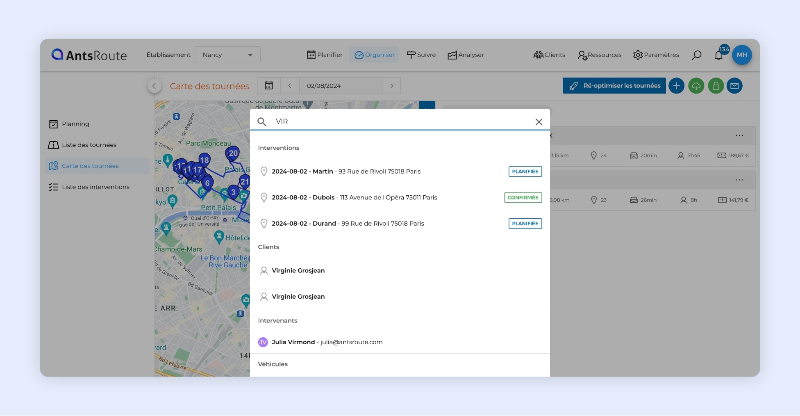This screenshot has width=800, height=416.
Task: Click the blue envelope mail icon
Action: pyautogui.click(x=734, y=86)
